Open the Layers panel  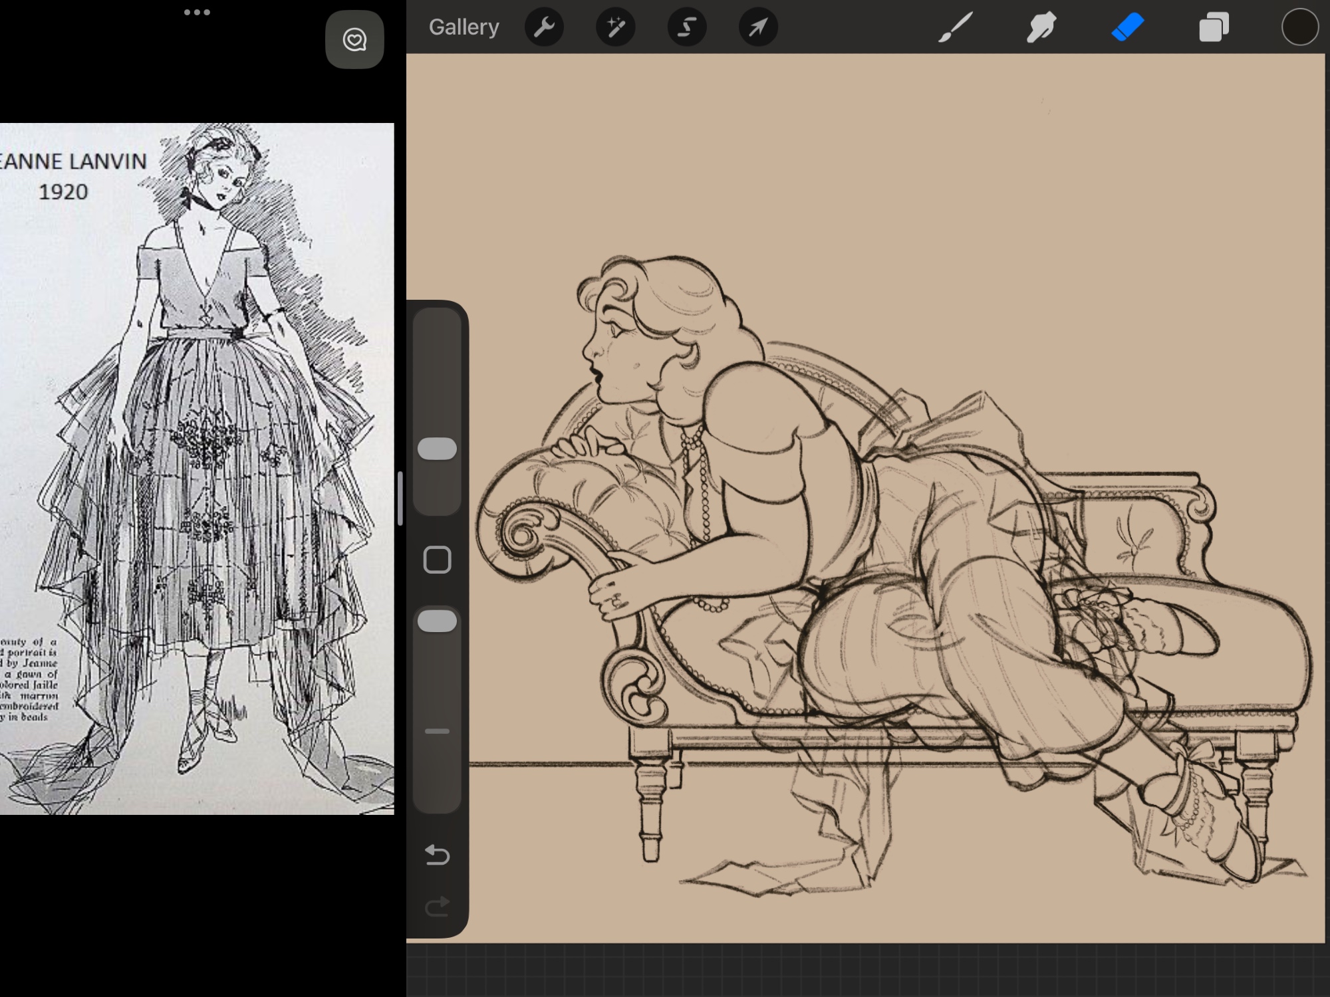(1214, 28)
